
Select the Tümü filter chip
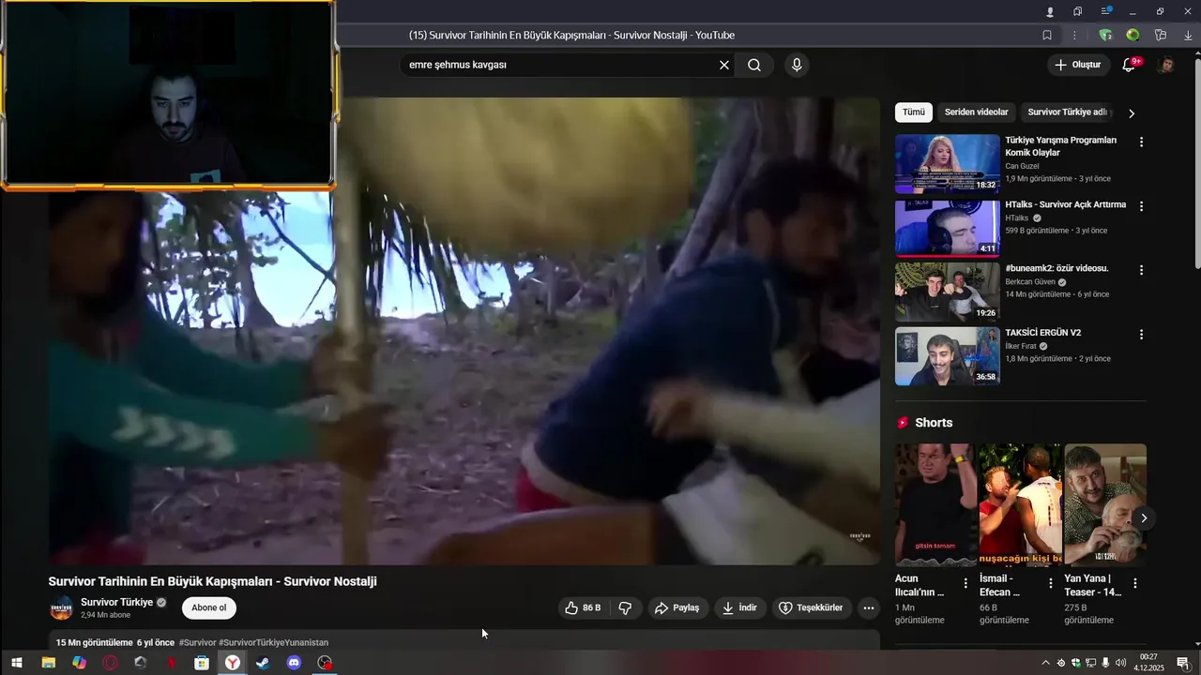coord(914,112)
